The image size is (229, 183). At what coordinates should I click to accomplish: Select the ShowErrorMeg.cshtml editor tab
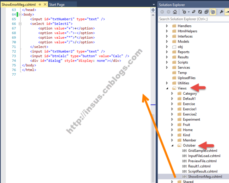click(19, 5)
